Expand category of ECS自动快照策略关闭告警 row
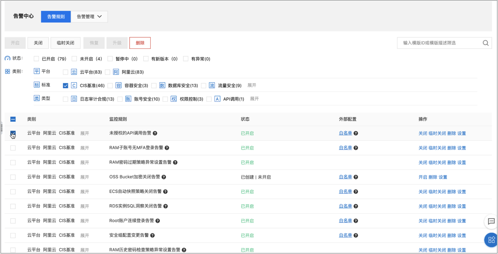This screenshot has height=254, width=498. [85, 192]
